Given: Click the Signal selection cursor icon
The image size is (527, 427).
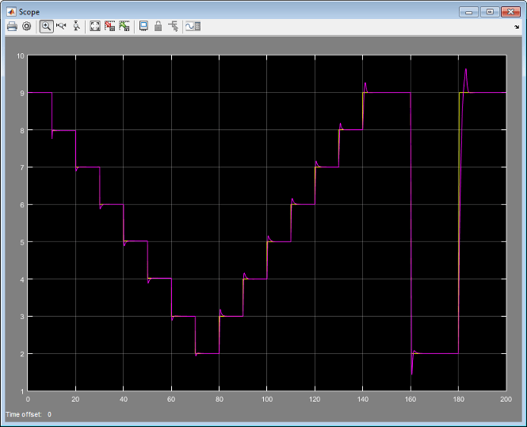Looking at the screenshot, I should 174,26.
